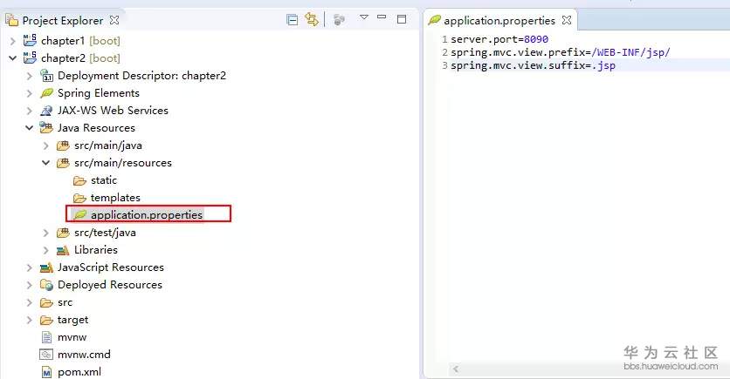Expand the target folder arrow
The image size is (730, 379).
click(x=30, y=320)
